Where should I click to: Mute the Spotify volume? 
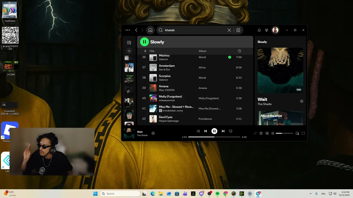273,133
